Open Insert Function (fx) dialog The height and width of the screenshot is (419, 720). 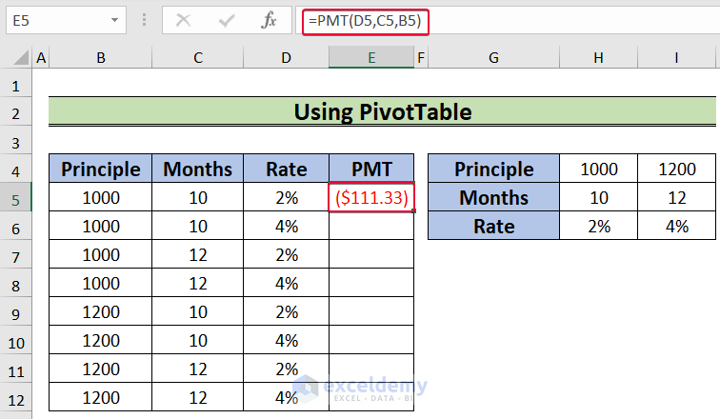coord(270,20)
